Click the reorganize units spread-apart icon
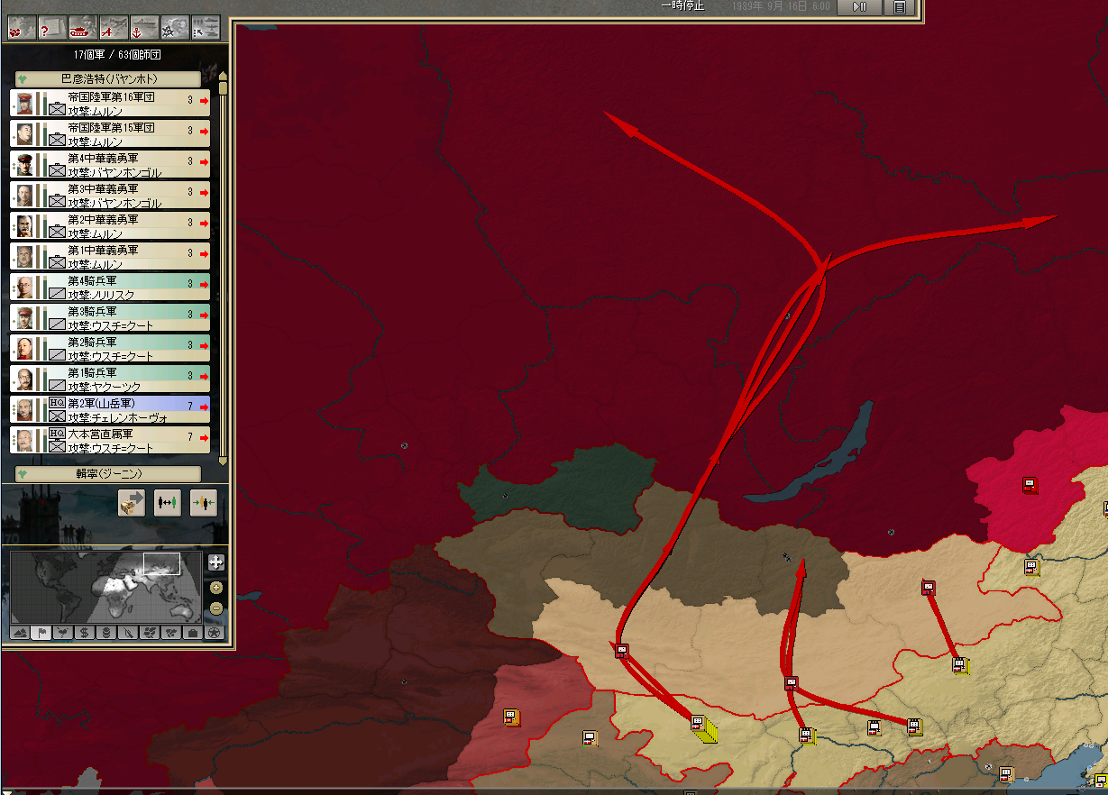1108x795 pixels. [168, 503]
